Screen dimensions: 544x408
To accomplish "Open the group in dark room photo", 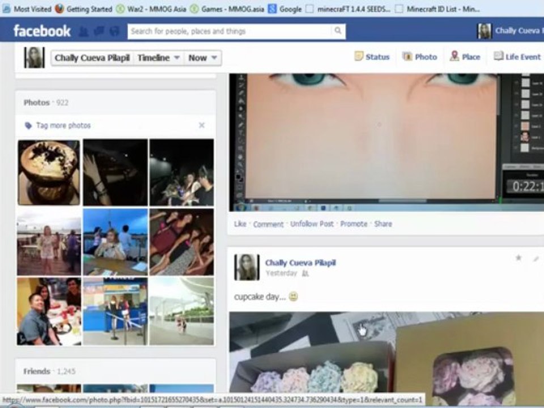I will coord(181,172).
